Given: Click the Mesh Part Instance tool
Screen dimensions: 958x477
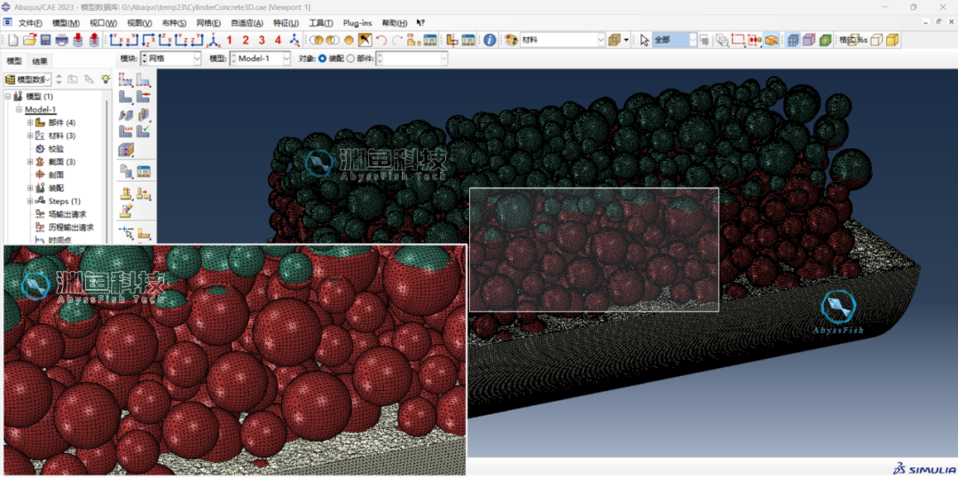Looking at the screenshot, I should pos(126,98).
